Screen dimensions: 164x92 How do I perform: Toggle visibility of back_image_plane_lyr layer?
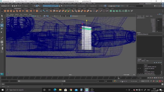click(138, 74)
